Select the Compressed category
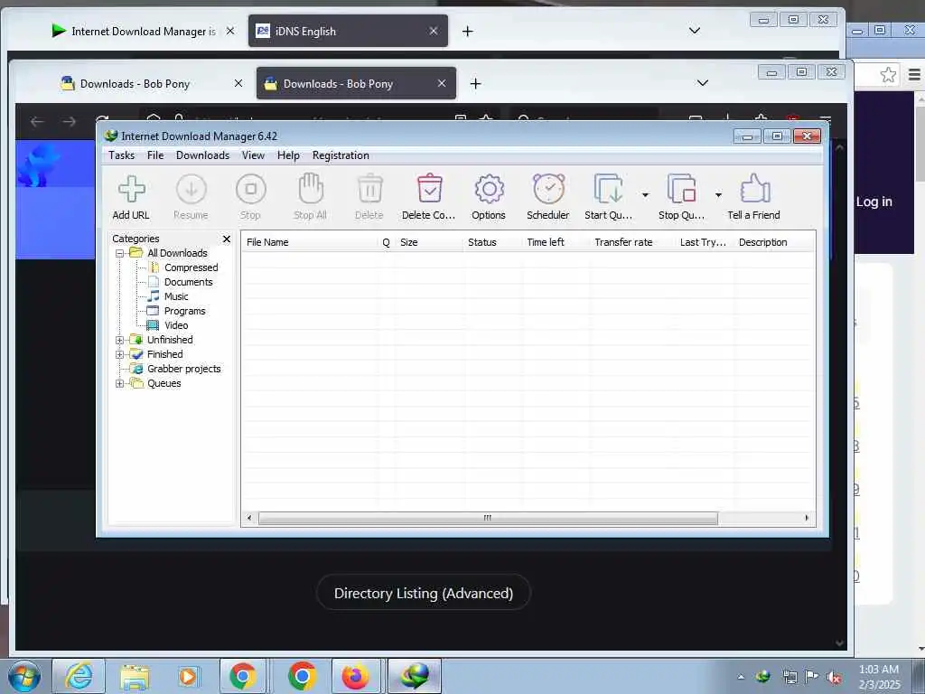Screen dimensions: 925x694 (x=192, y=267)
